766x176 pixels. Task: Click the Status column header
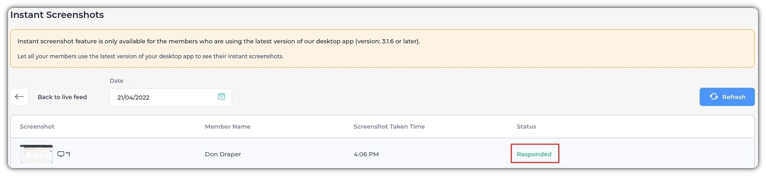click(x=526, y=127)
